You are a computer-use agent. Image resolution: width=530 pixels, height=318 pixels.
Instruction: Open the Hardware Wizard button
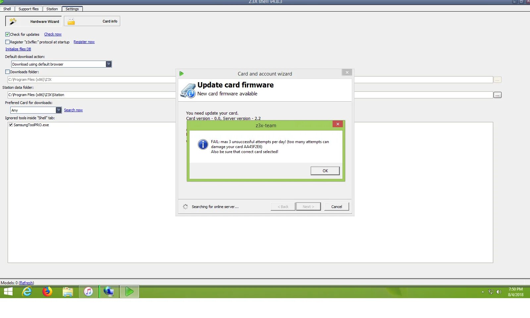pos(33,21)
